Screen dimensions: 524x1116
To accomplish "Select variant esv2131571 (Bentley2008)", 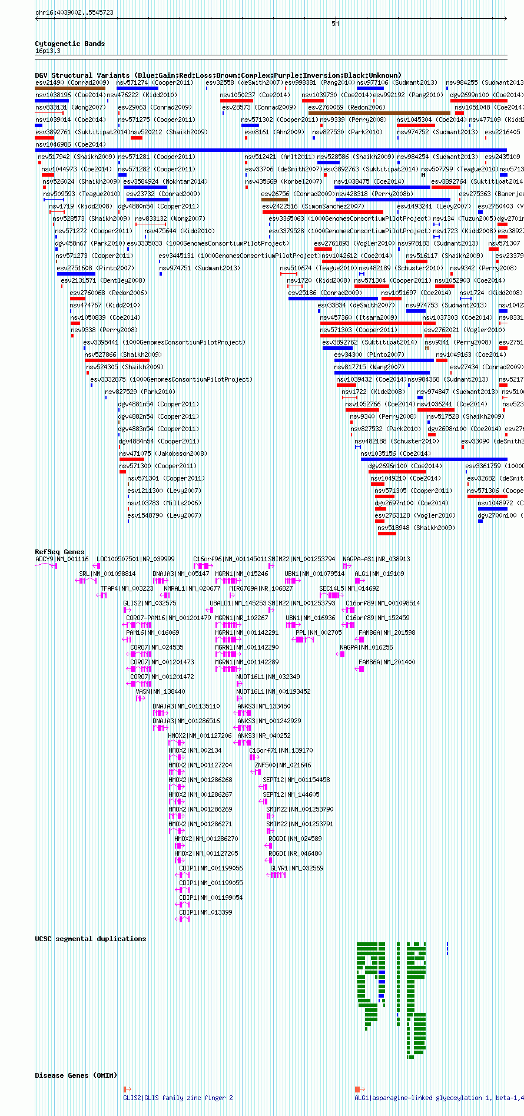I will click(103, 280).
